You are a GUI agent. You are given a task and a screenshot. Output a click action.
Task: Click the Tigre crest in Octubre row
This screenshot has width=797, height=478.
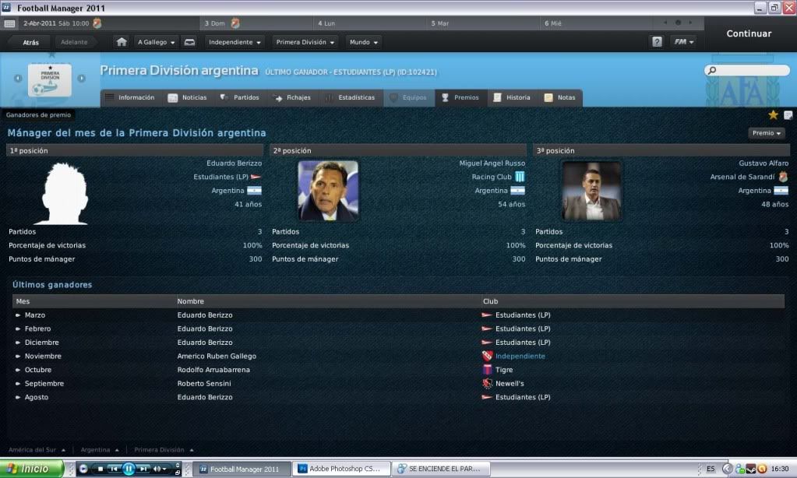[x=487, y=370]
